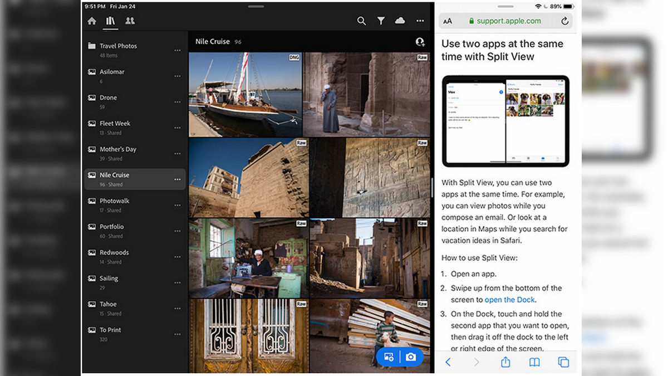
Task: Switch to the Shared albums tab
Action: pyautogui.click(x=129, y=21)
